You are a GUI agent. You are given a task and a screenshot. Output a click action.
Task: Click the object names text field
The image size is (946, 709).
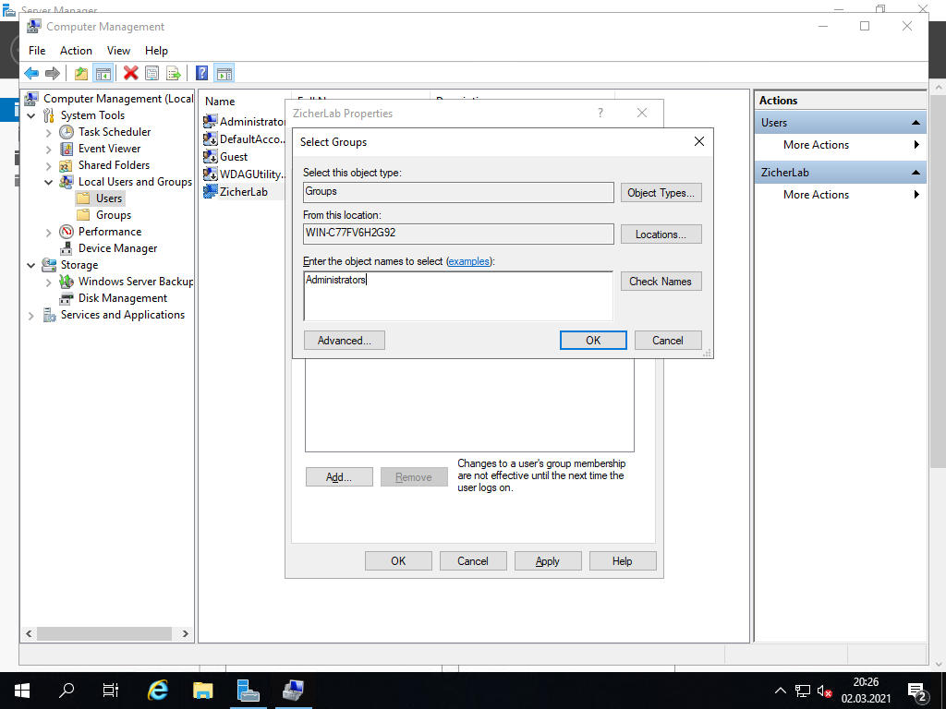click(457, 295)
